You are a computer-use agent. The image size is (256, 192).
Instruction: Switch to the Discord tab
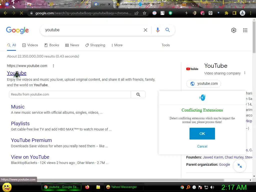[x=7, y=4]
